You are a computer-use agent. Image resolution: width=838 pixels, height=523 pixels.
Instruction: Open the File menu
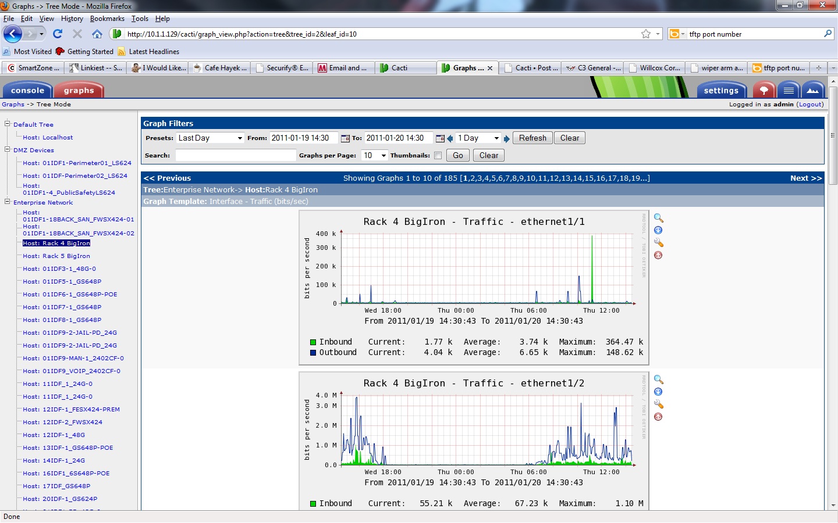pyautogui.click(x=8, y=19)
